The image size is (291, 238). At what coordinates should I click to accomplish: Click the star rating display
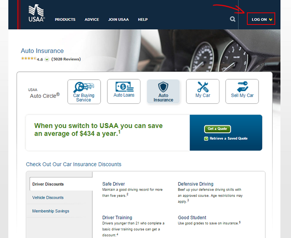[28, 59]
